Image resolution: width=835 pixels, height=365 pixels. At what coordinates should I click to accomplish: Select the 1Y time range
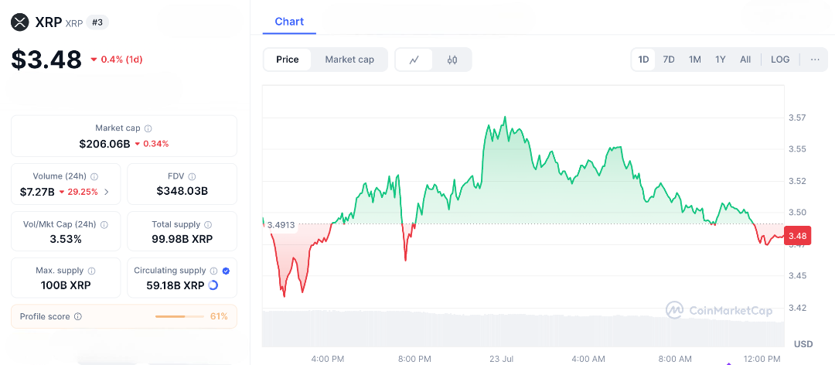point(721,60)
